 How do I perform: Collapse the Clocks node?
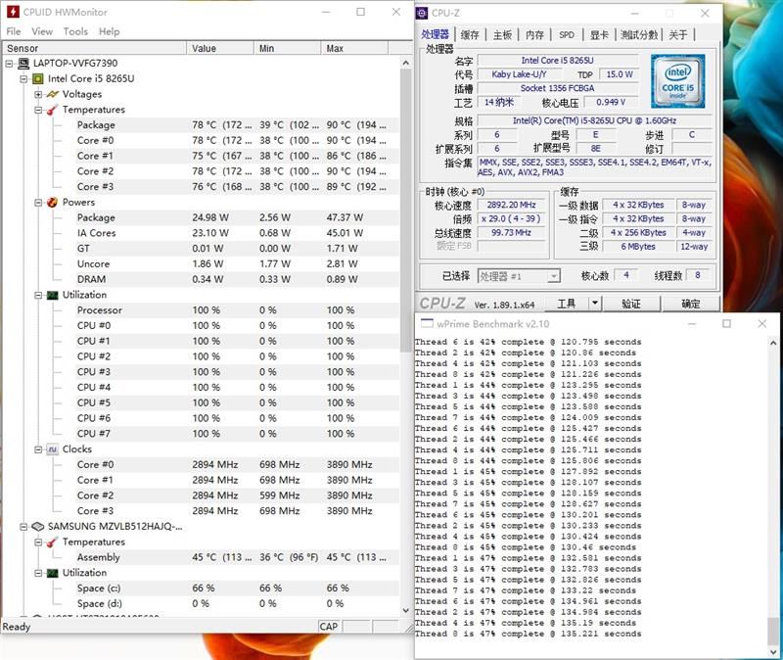tap(38, 449)
